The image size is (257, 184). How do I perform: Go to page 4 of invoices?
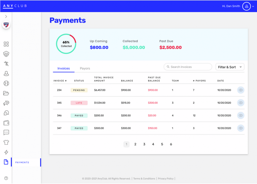(153, 144)
